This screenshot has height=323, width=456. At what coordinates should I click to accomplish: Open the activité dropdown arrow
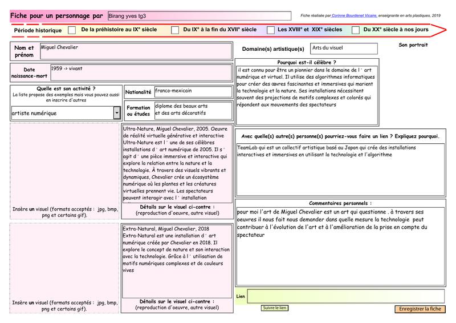click(117, 113)
